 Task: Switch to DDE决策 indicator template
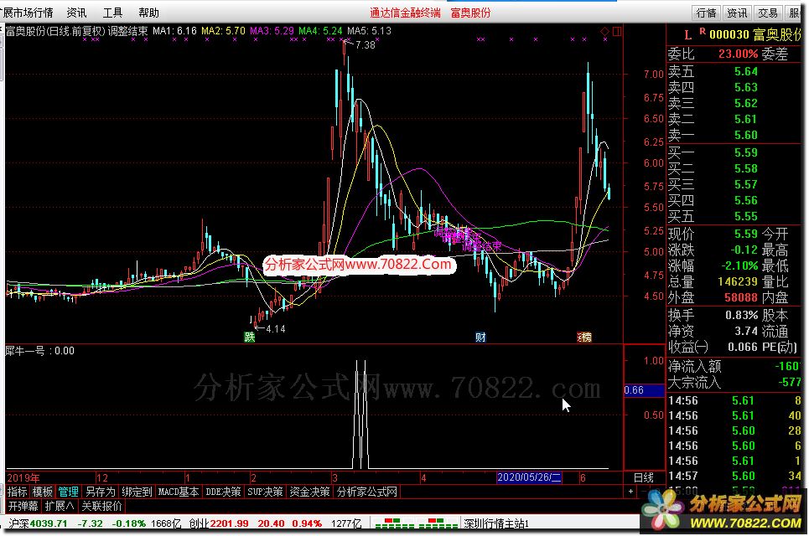pos(223,492)
